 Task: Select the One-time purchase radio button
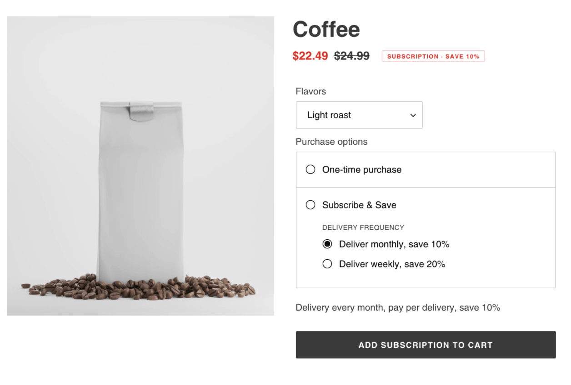coord(311,170)
